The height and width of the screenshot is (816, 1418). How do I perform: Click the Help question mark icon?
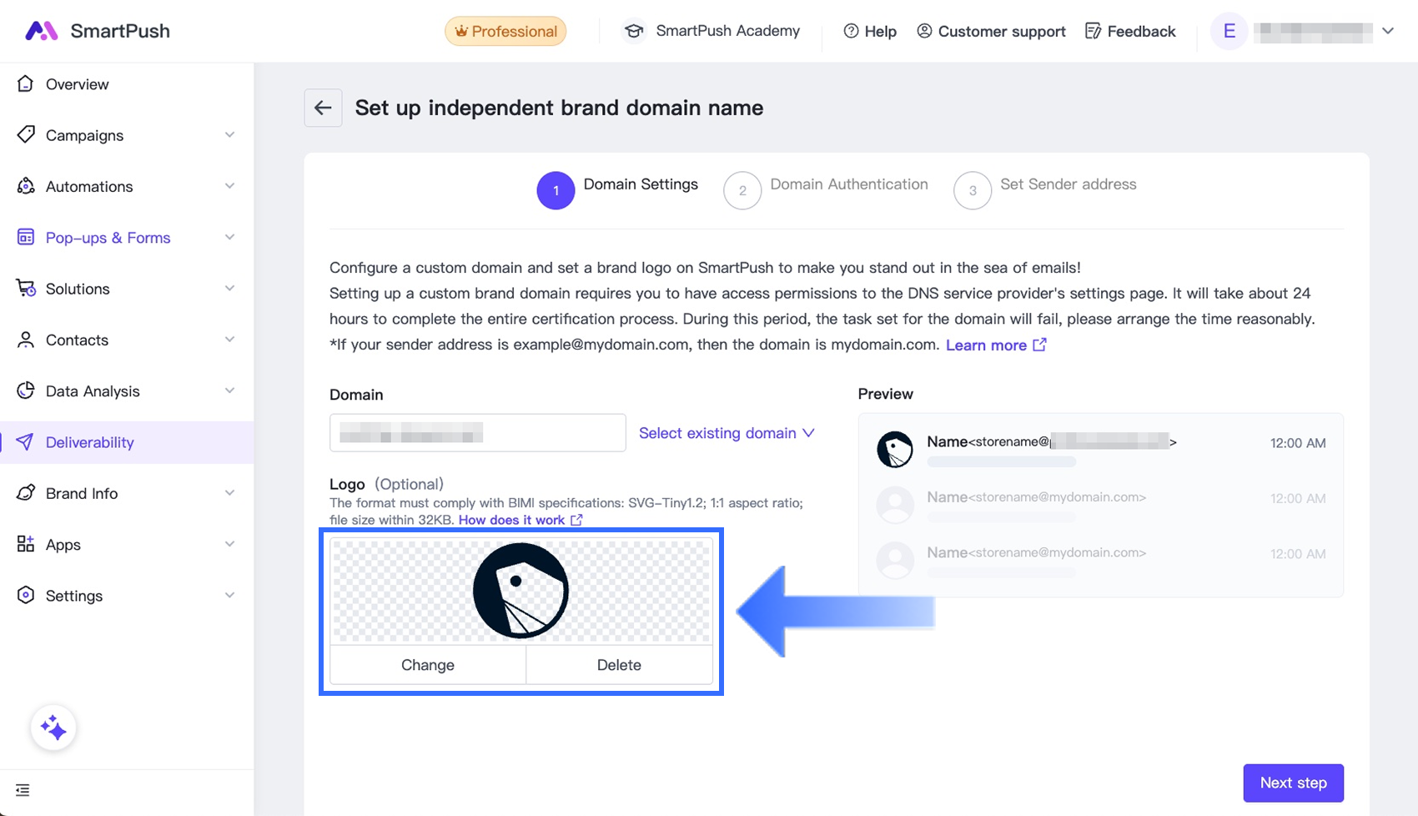[851, 31]
